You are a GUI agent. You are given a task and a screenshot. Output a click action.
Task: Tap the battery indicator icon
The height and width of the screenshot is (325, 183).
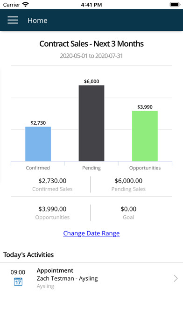coord(175,4)
